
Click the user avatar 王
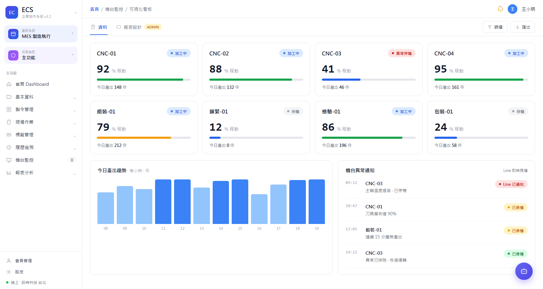pos(513,9)
